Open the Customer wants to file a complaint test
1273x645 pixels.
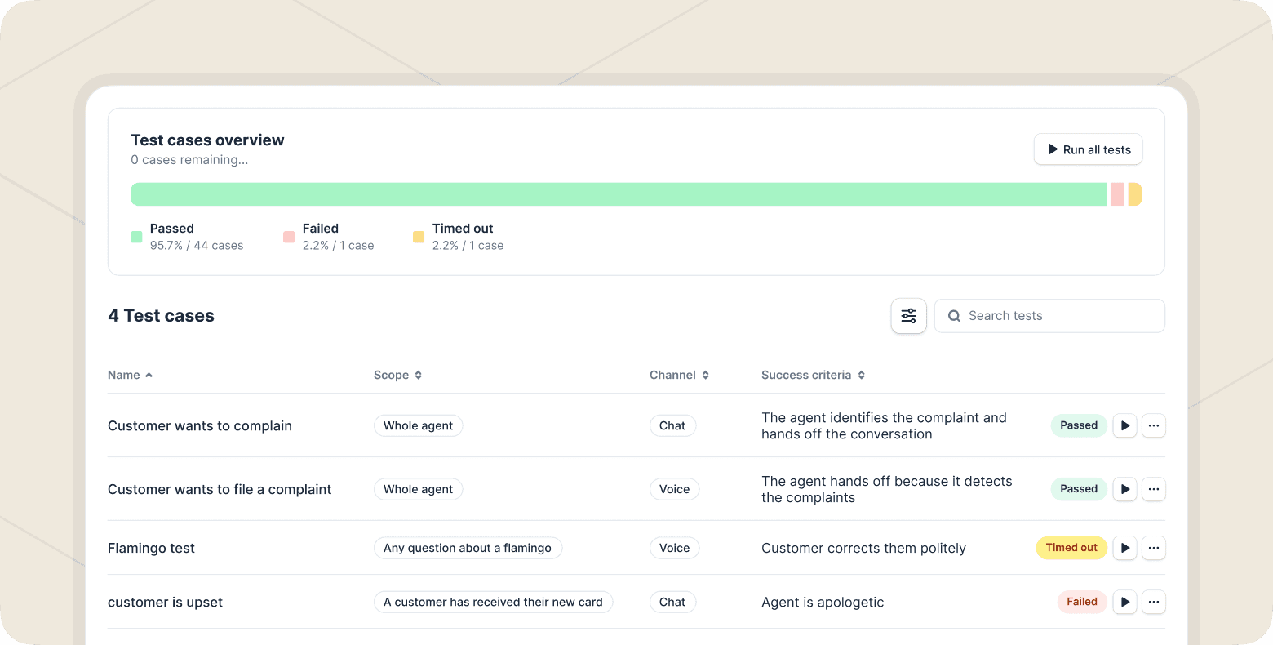(x=220, y=489)
